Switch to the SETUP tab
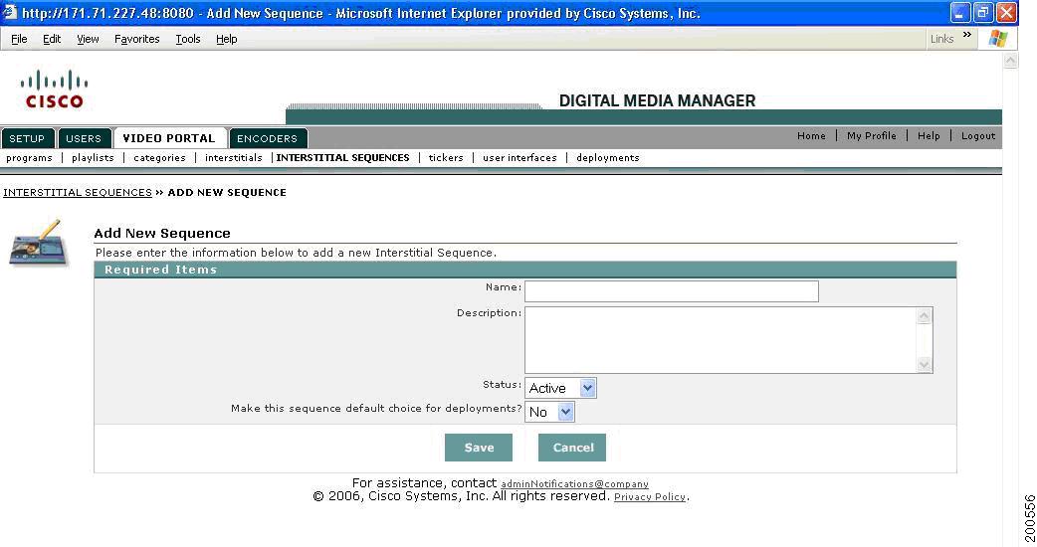The height and width of the screenshot is (547, 1037). tap(27, 138)
